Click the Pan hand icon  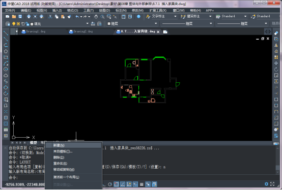(96, 17)
